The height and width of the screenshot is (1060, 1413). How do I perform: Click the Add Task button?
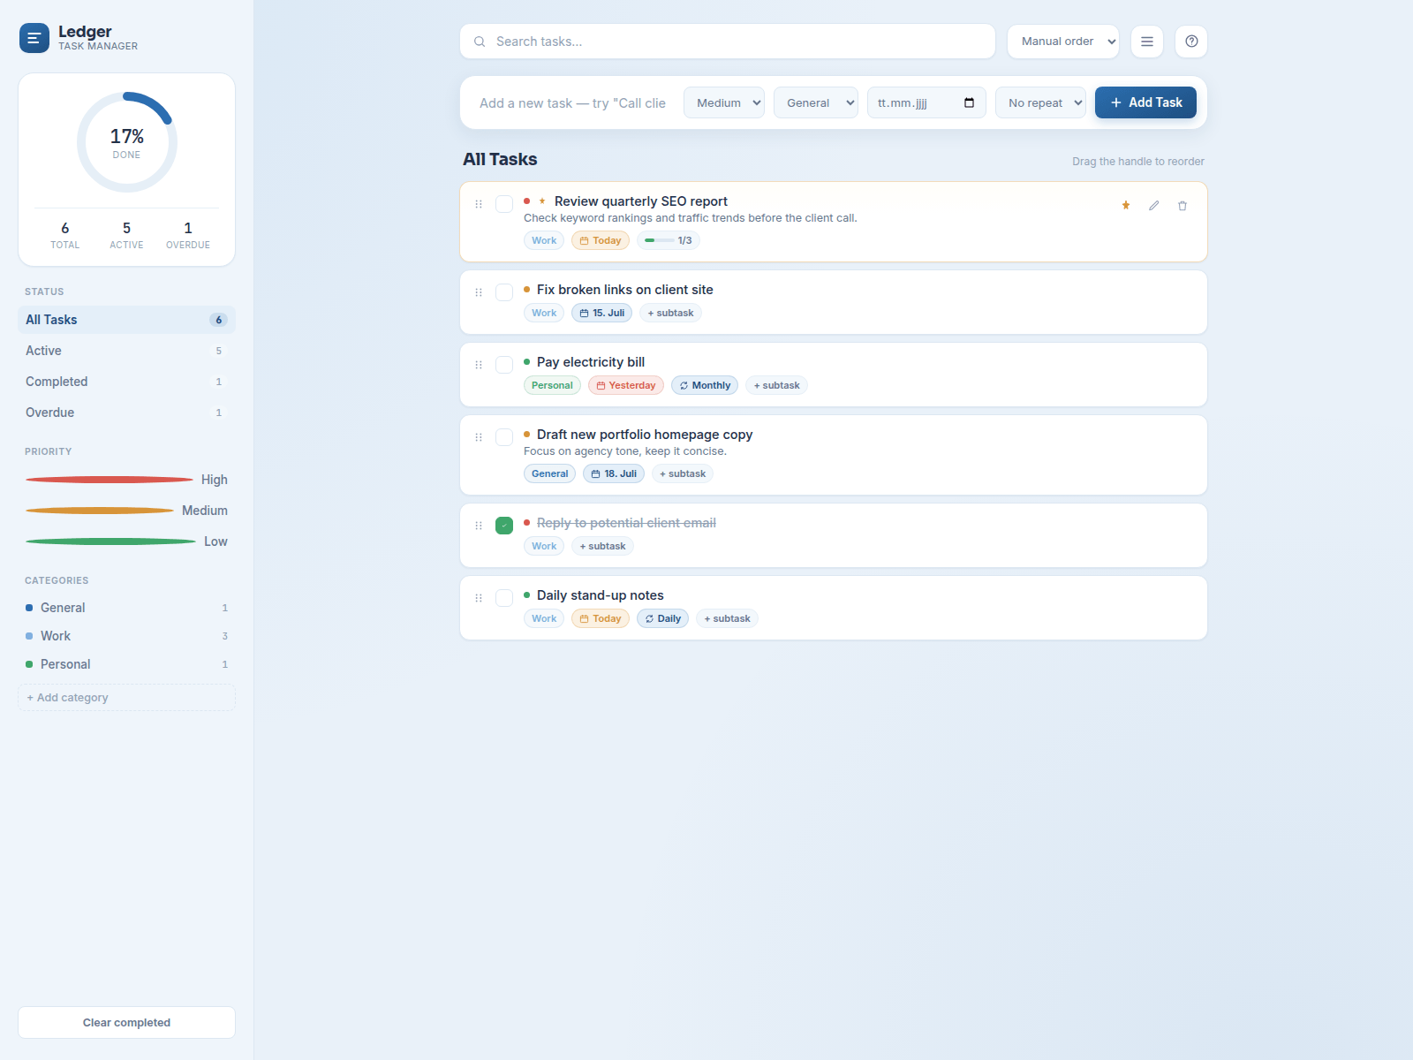coord(1145,102)
